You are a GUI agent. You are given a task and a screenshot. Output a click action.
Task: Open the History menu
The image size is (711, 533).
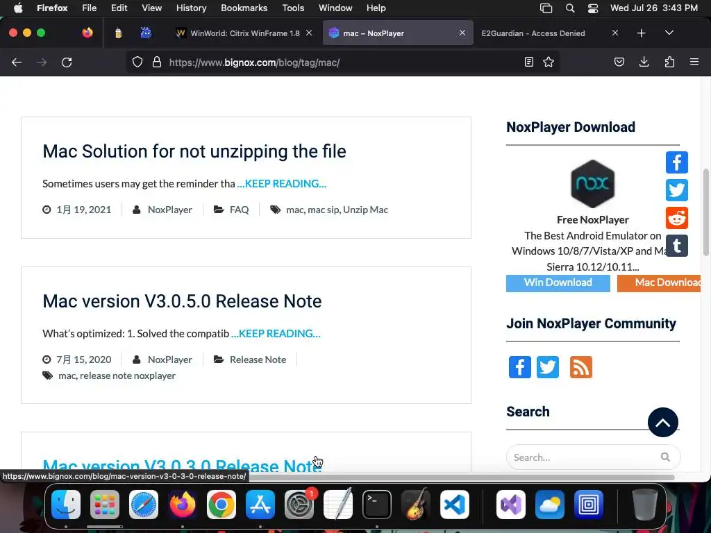click(191, 8)
